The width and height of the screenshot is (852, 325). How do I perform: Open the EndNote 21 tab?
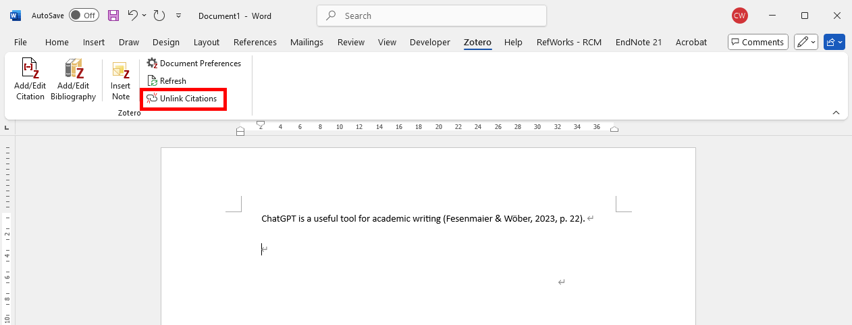click(638, 42)
